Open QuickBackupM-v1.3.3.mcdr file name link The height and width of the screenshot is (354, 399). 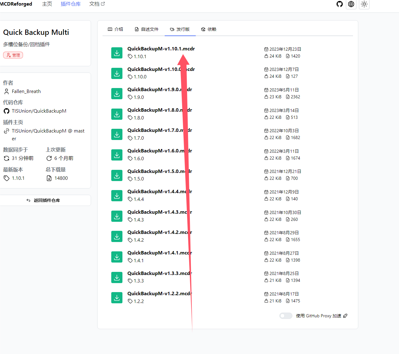[160, 273]
